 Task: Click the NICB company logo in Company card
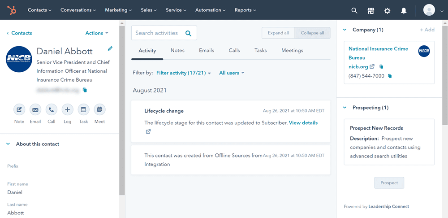424,51
